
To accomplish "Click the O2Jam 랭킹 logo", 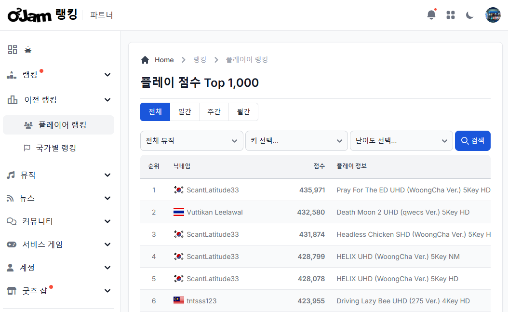I will [42, 15].
